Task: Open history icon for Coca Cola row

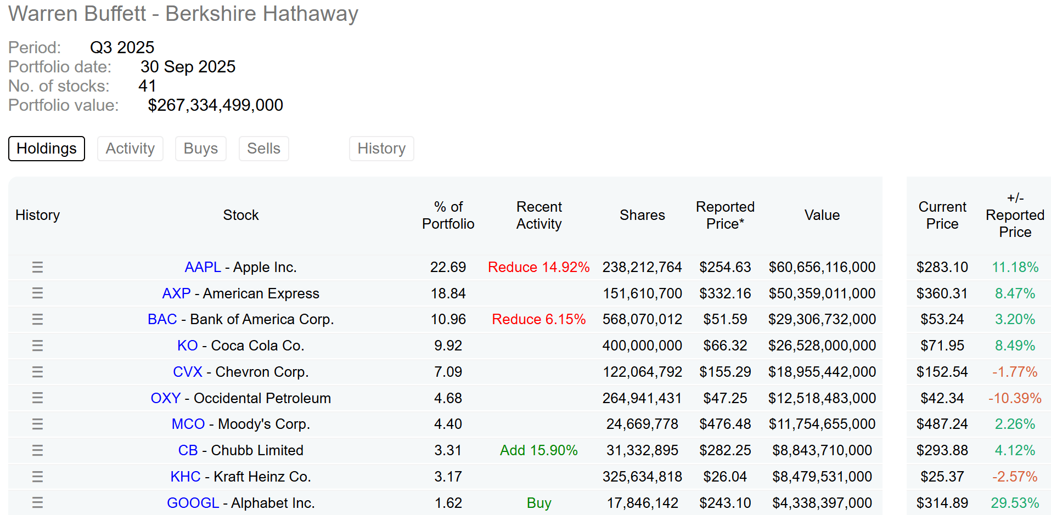Action: coord(37,346)
